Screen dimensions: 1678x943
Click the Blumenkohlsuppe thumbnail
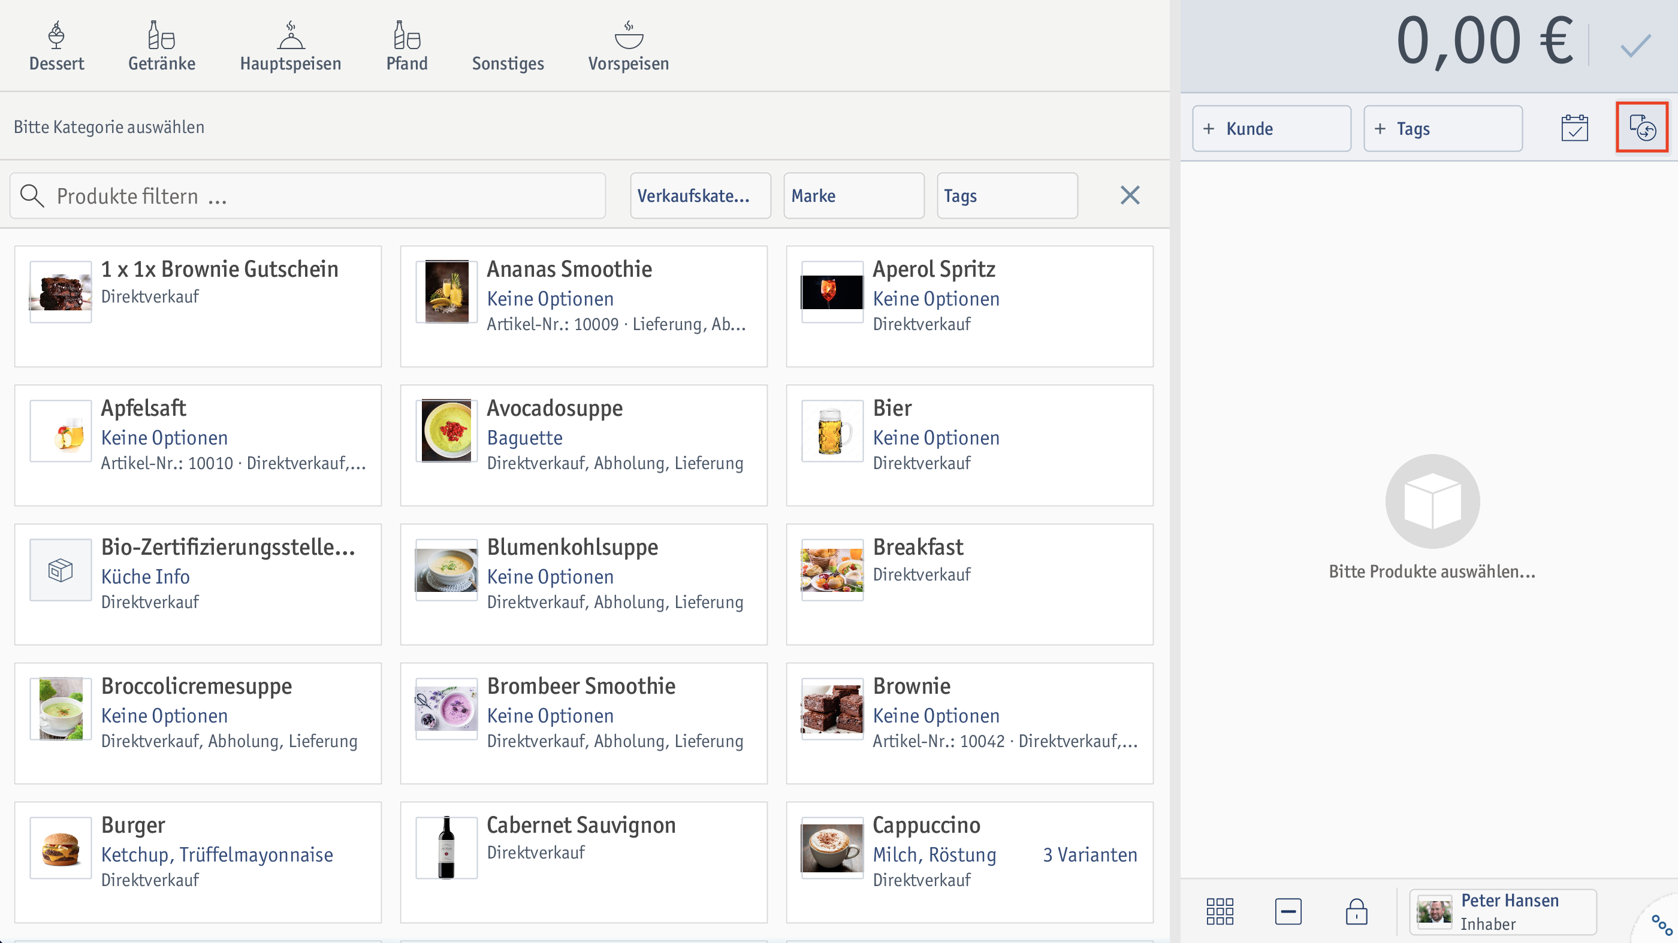tap(446, 570)
